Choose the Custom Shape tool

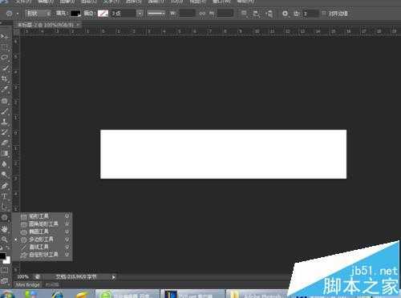click(x=42, y=255)
